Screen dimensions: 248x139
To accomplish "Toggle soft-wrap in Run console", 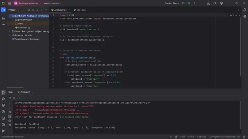I will pyautogui.click(x=9, y=112).
